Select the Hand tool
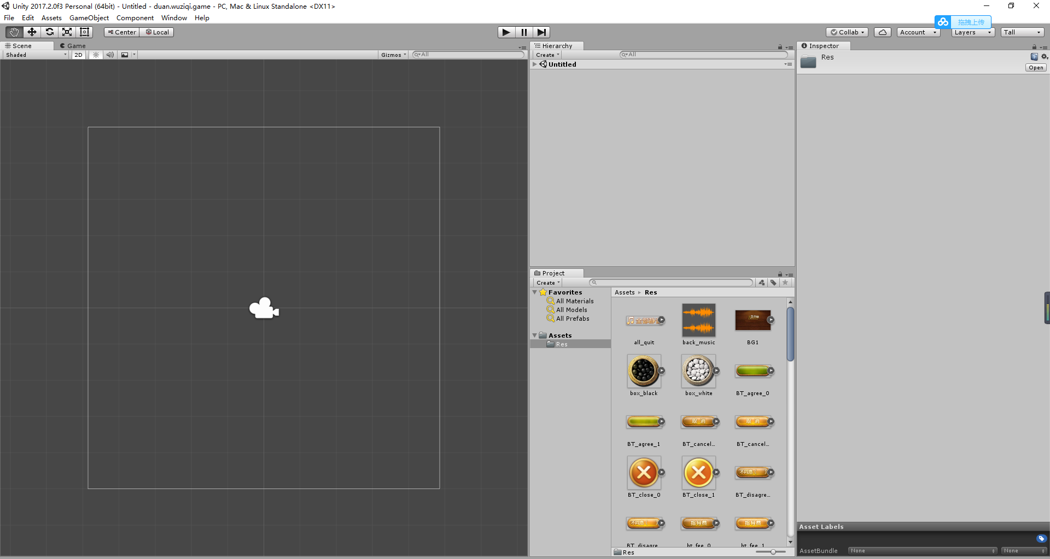This screenshot has width=1050, height=559. coord(13,32)
